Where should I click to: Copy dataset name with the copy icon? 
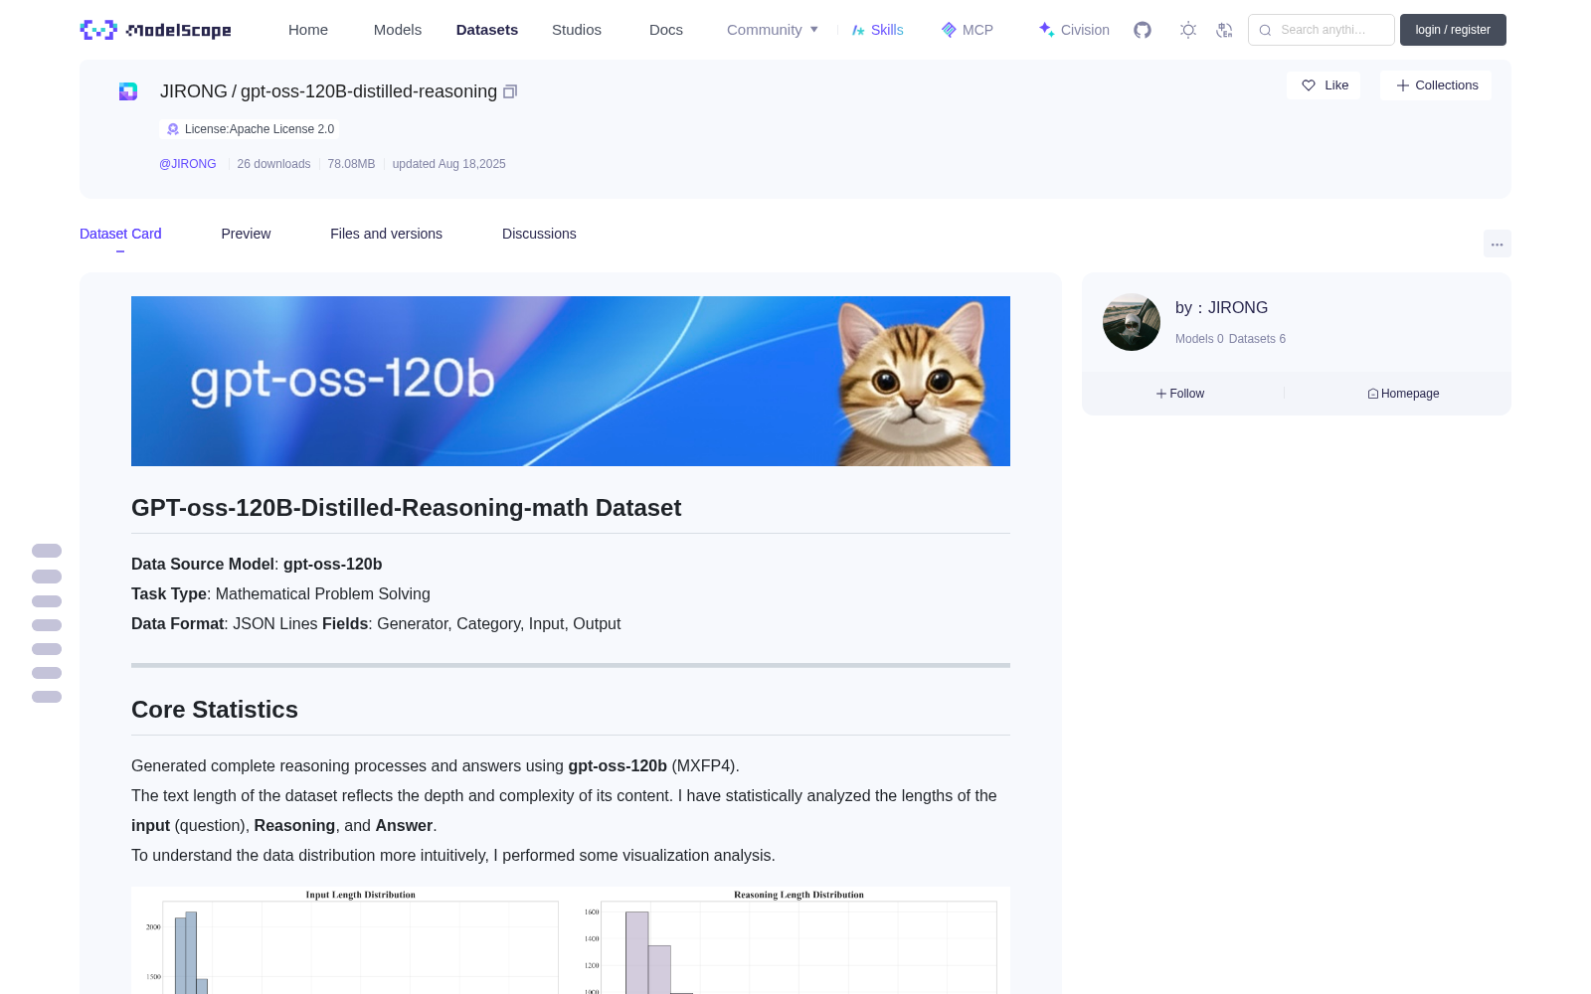[510, 91]
